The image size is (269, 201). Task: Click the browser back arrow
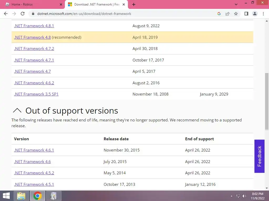coord(6,14)
